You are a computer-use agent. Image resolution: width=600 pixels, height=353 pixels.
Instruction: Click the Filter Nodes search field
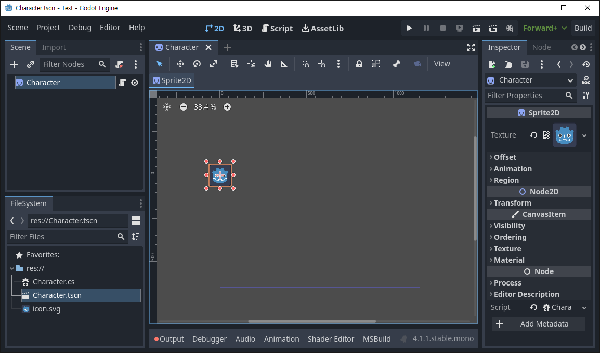[75, 64]
